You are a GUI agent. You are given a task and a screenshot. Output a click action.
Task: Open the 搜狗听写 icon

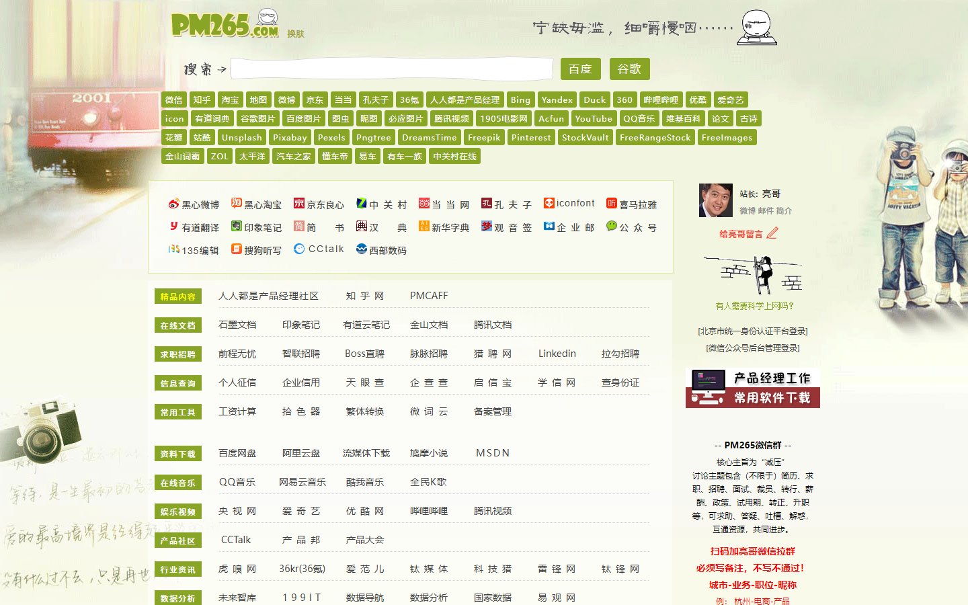coord(237,249)
